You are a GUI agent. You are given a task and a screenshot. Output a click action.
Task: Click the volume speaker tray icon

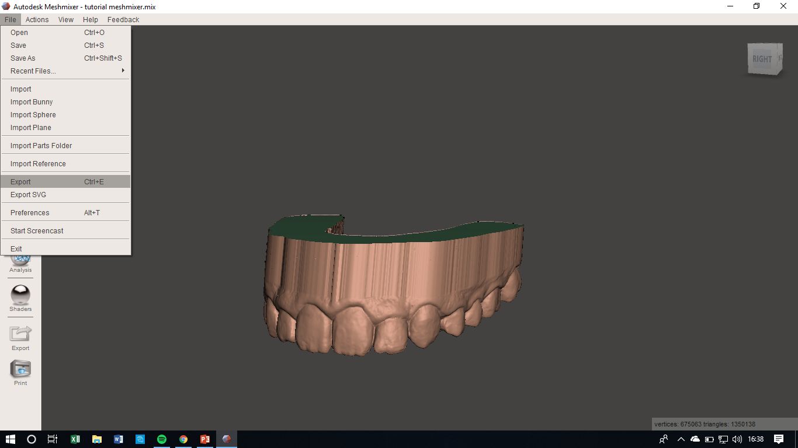737,439
